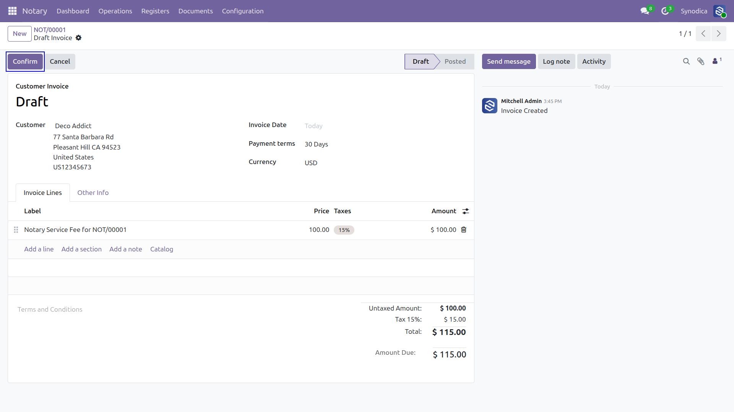The image size is (734, 412).
Task: Show followers icon in chatter
Action: tap(717, 61)
